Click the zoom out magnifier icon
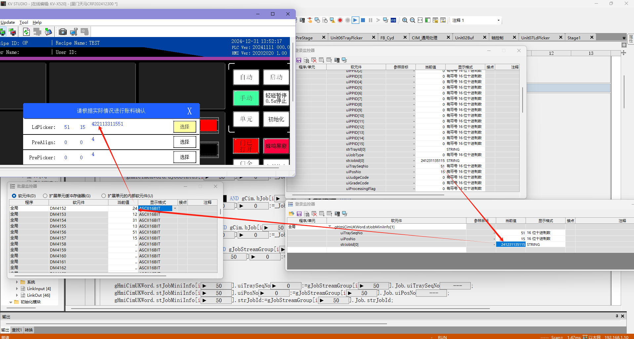 point(412,20)
